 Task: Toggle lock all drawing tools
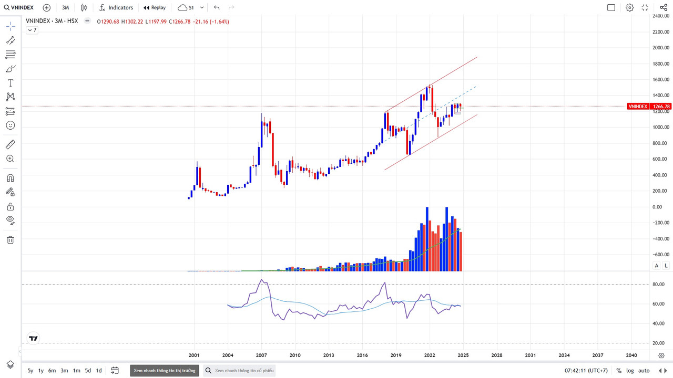tap(11, 206)
